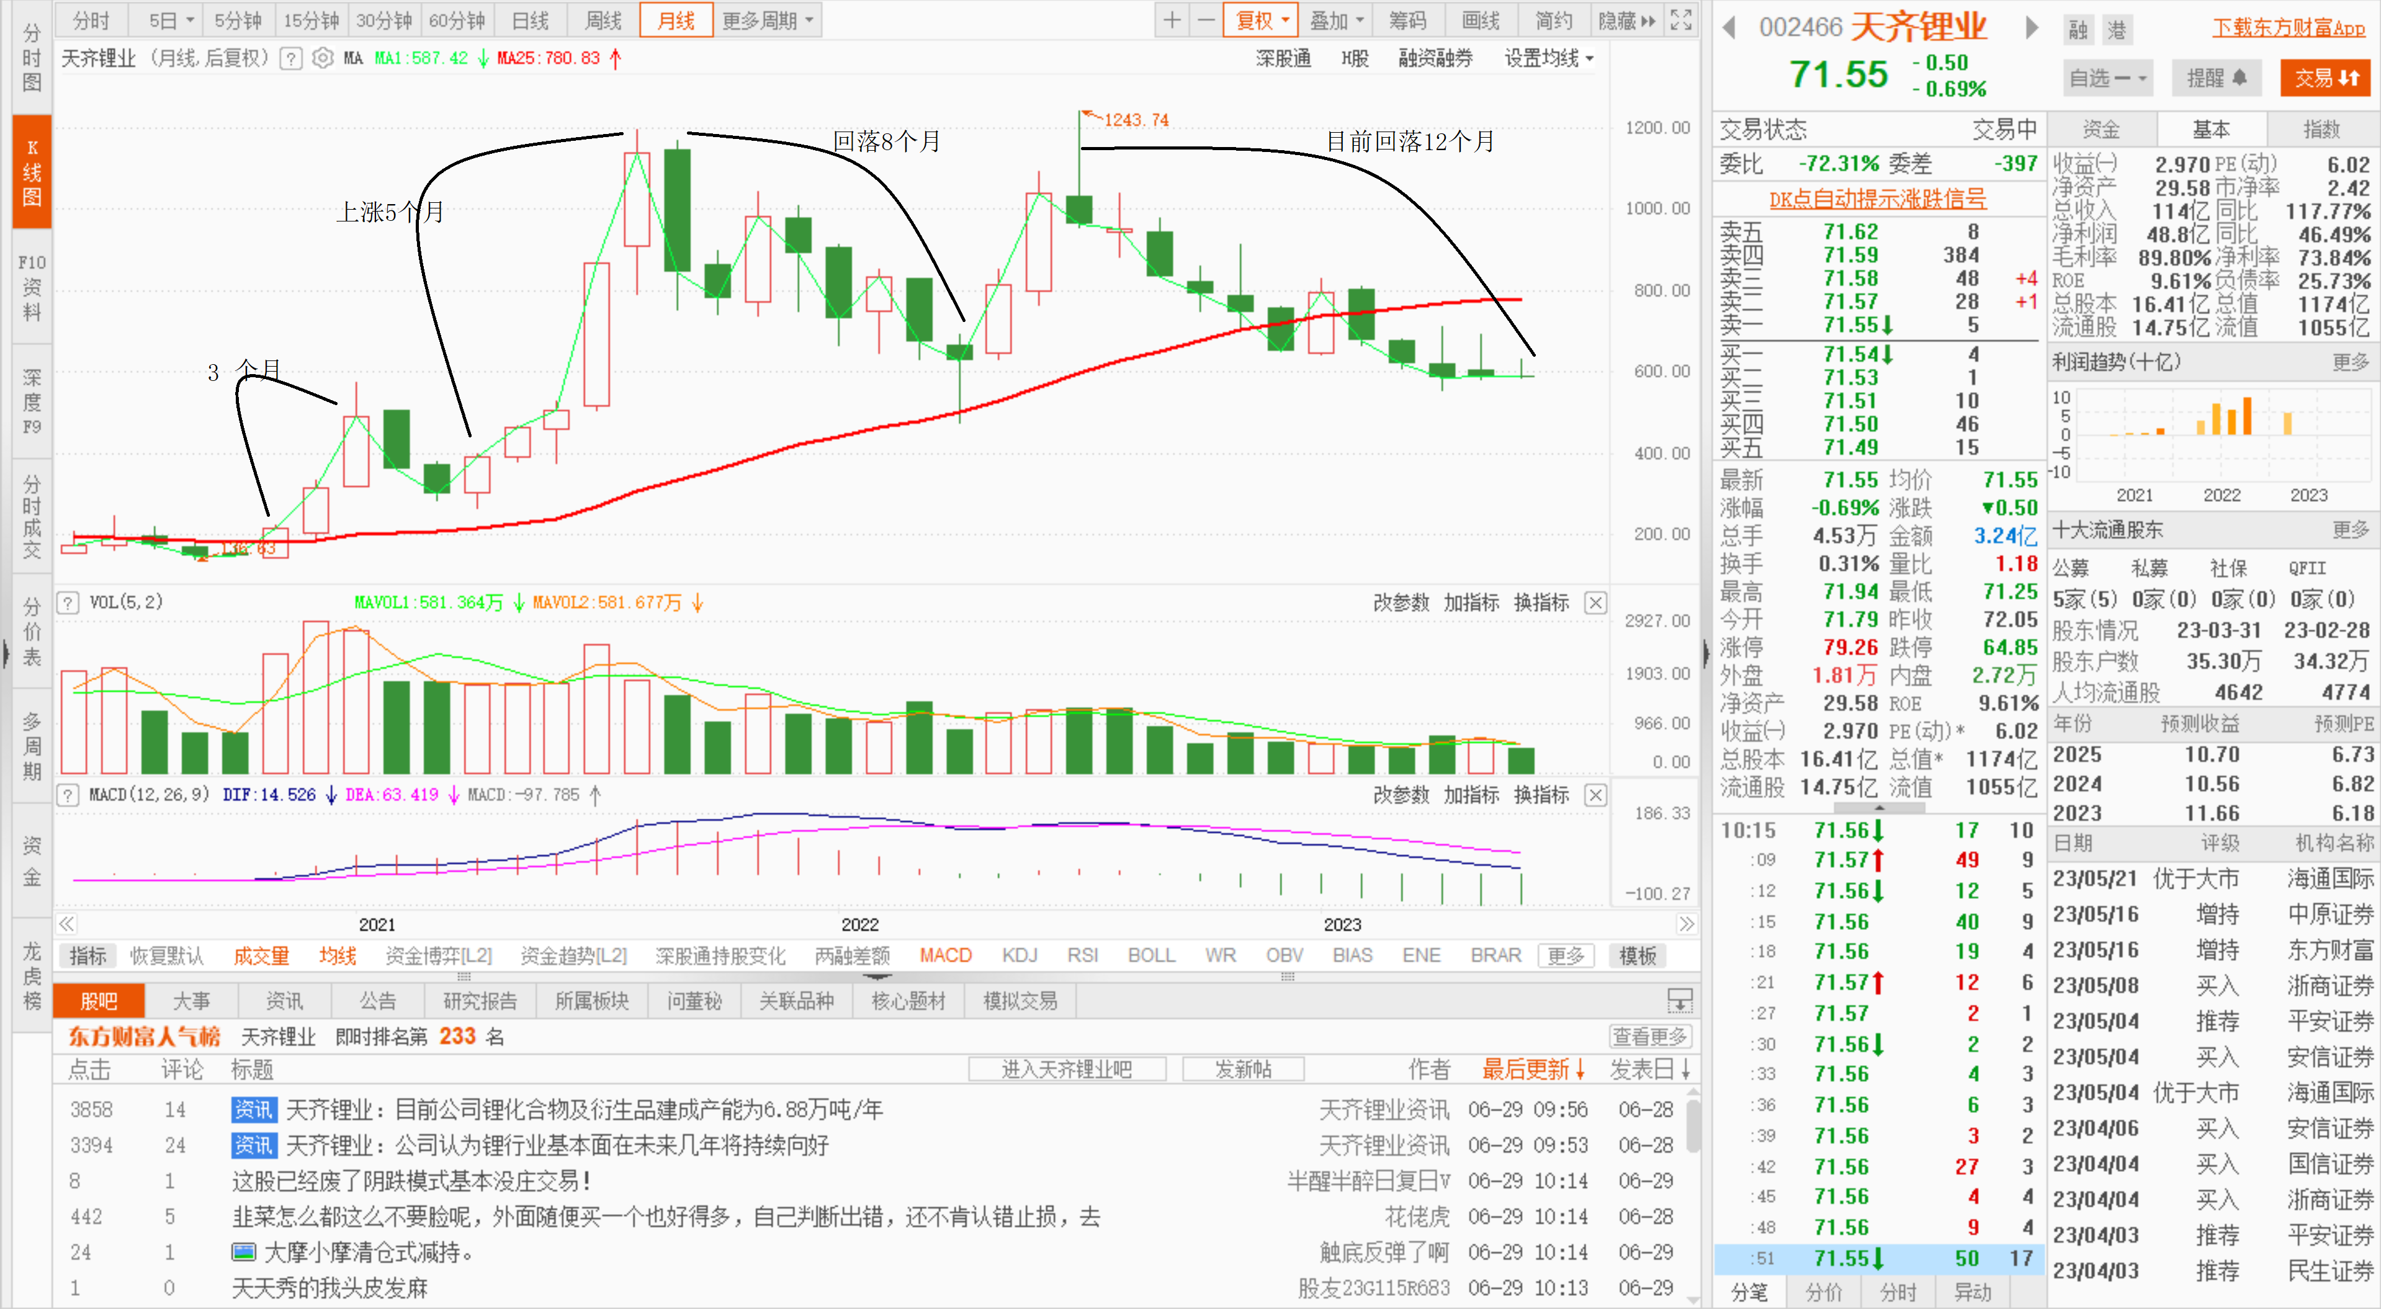Go to previous stock arrow
2381x1309 pixels.
(x=1729, y=28)
